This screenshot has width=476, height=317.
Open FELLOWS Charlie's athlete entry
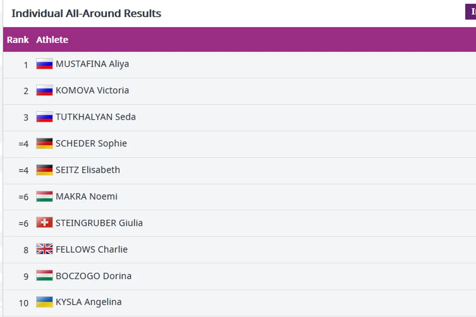click(92, 250)
